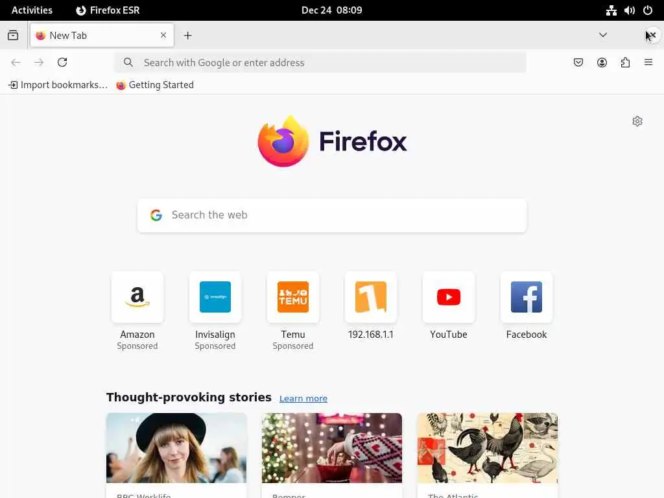Open the Activities overview

[x=32, y=10]
